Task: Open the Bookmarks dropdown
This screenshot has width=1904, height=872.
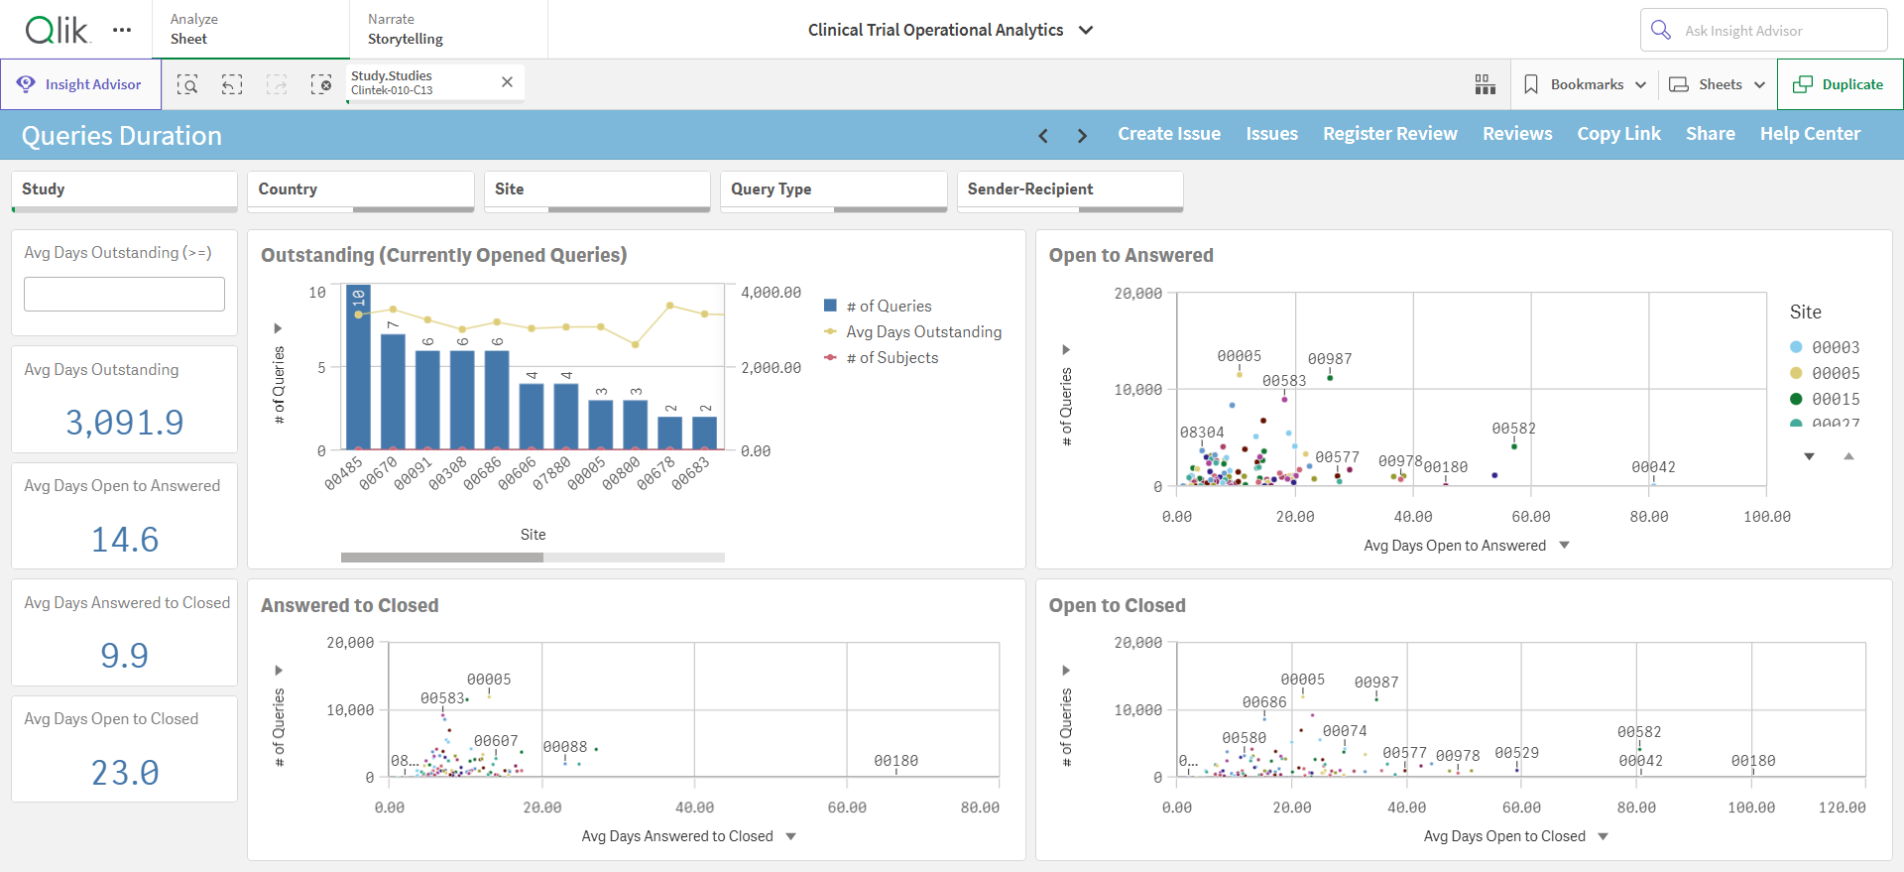Action: (1585, 84)
